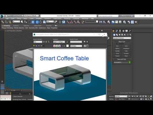This screenshot has width=153, height=115.
Task: Open the Modifiers menu
Action: pyautogui.click(x=39, y=19)
